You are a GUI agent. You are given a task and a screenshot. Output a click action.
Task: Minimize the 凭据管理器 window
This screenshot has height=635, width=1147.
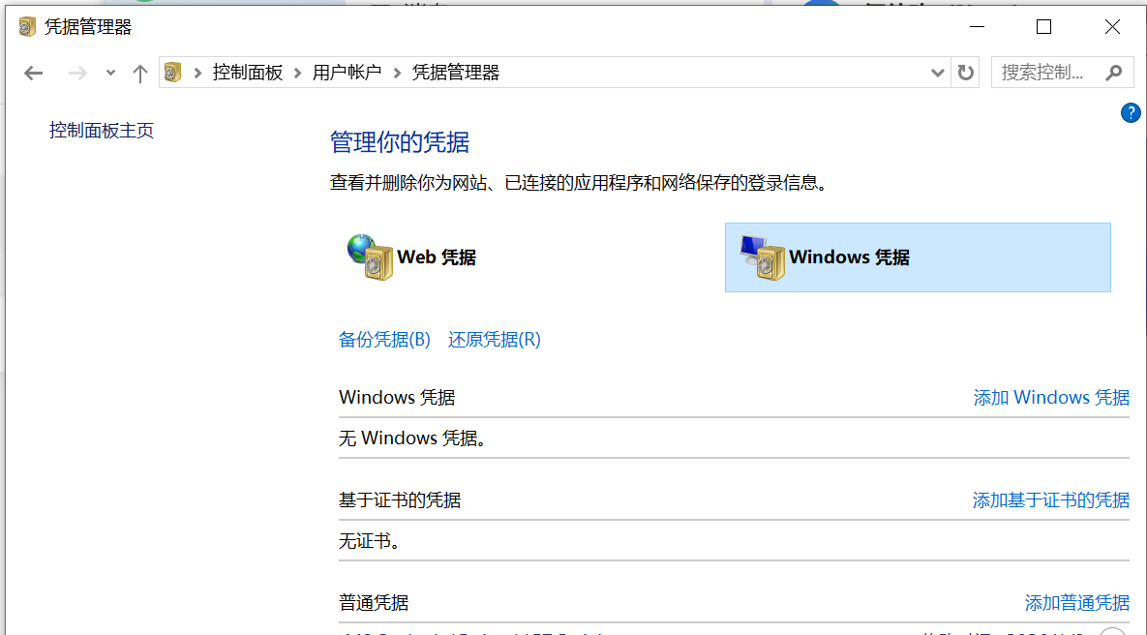[977, 27]
